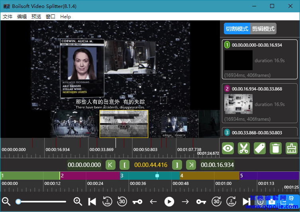Screen dimensions: 300x212
Task: Open the Help menu
Action: (x=65, y=16)
